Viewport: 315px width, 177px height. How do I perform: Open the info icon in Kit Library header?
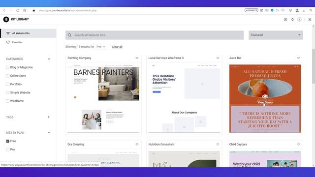(299, 20)
